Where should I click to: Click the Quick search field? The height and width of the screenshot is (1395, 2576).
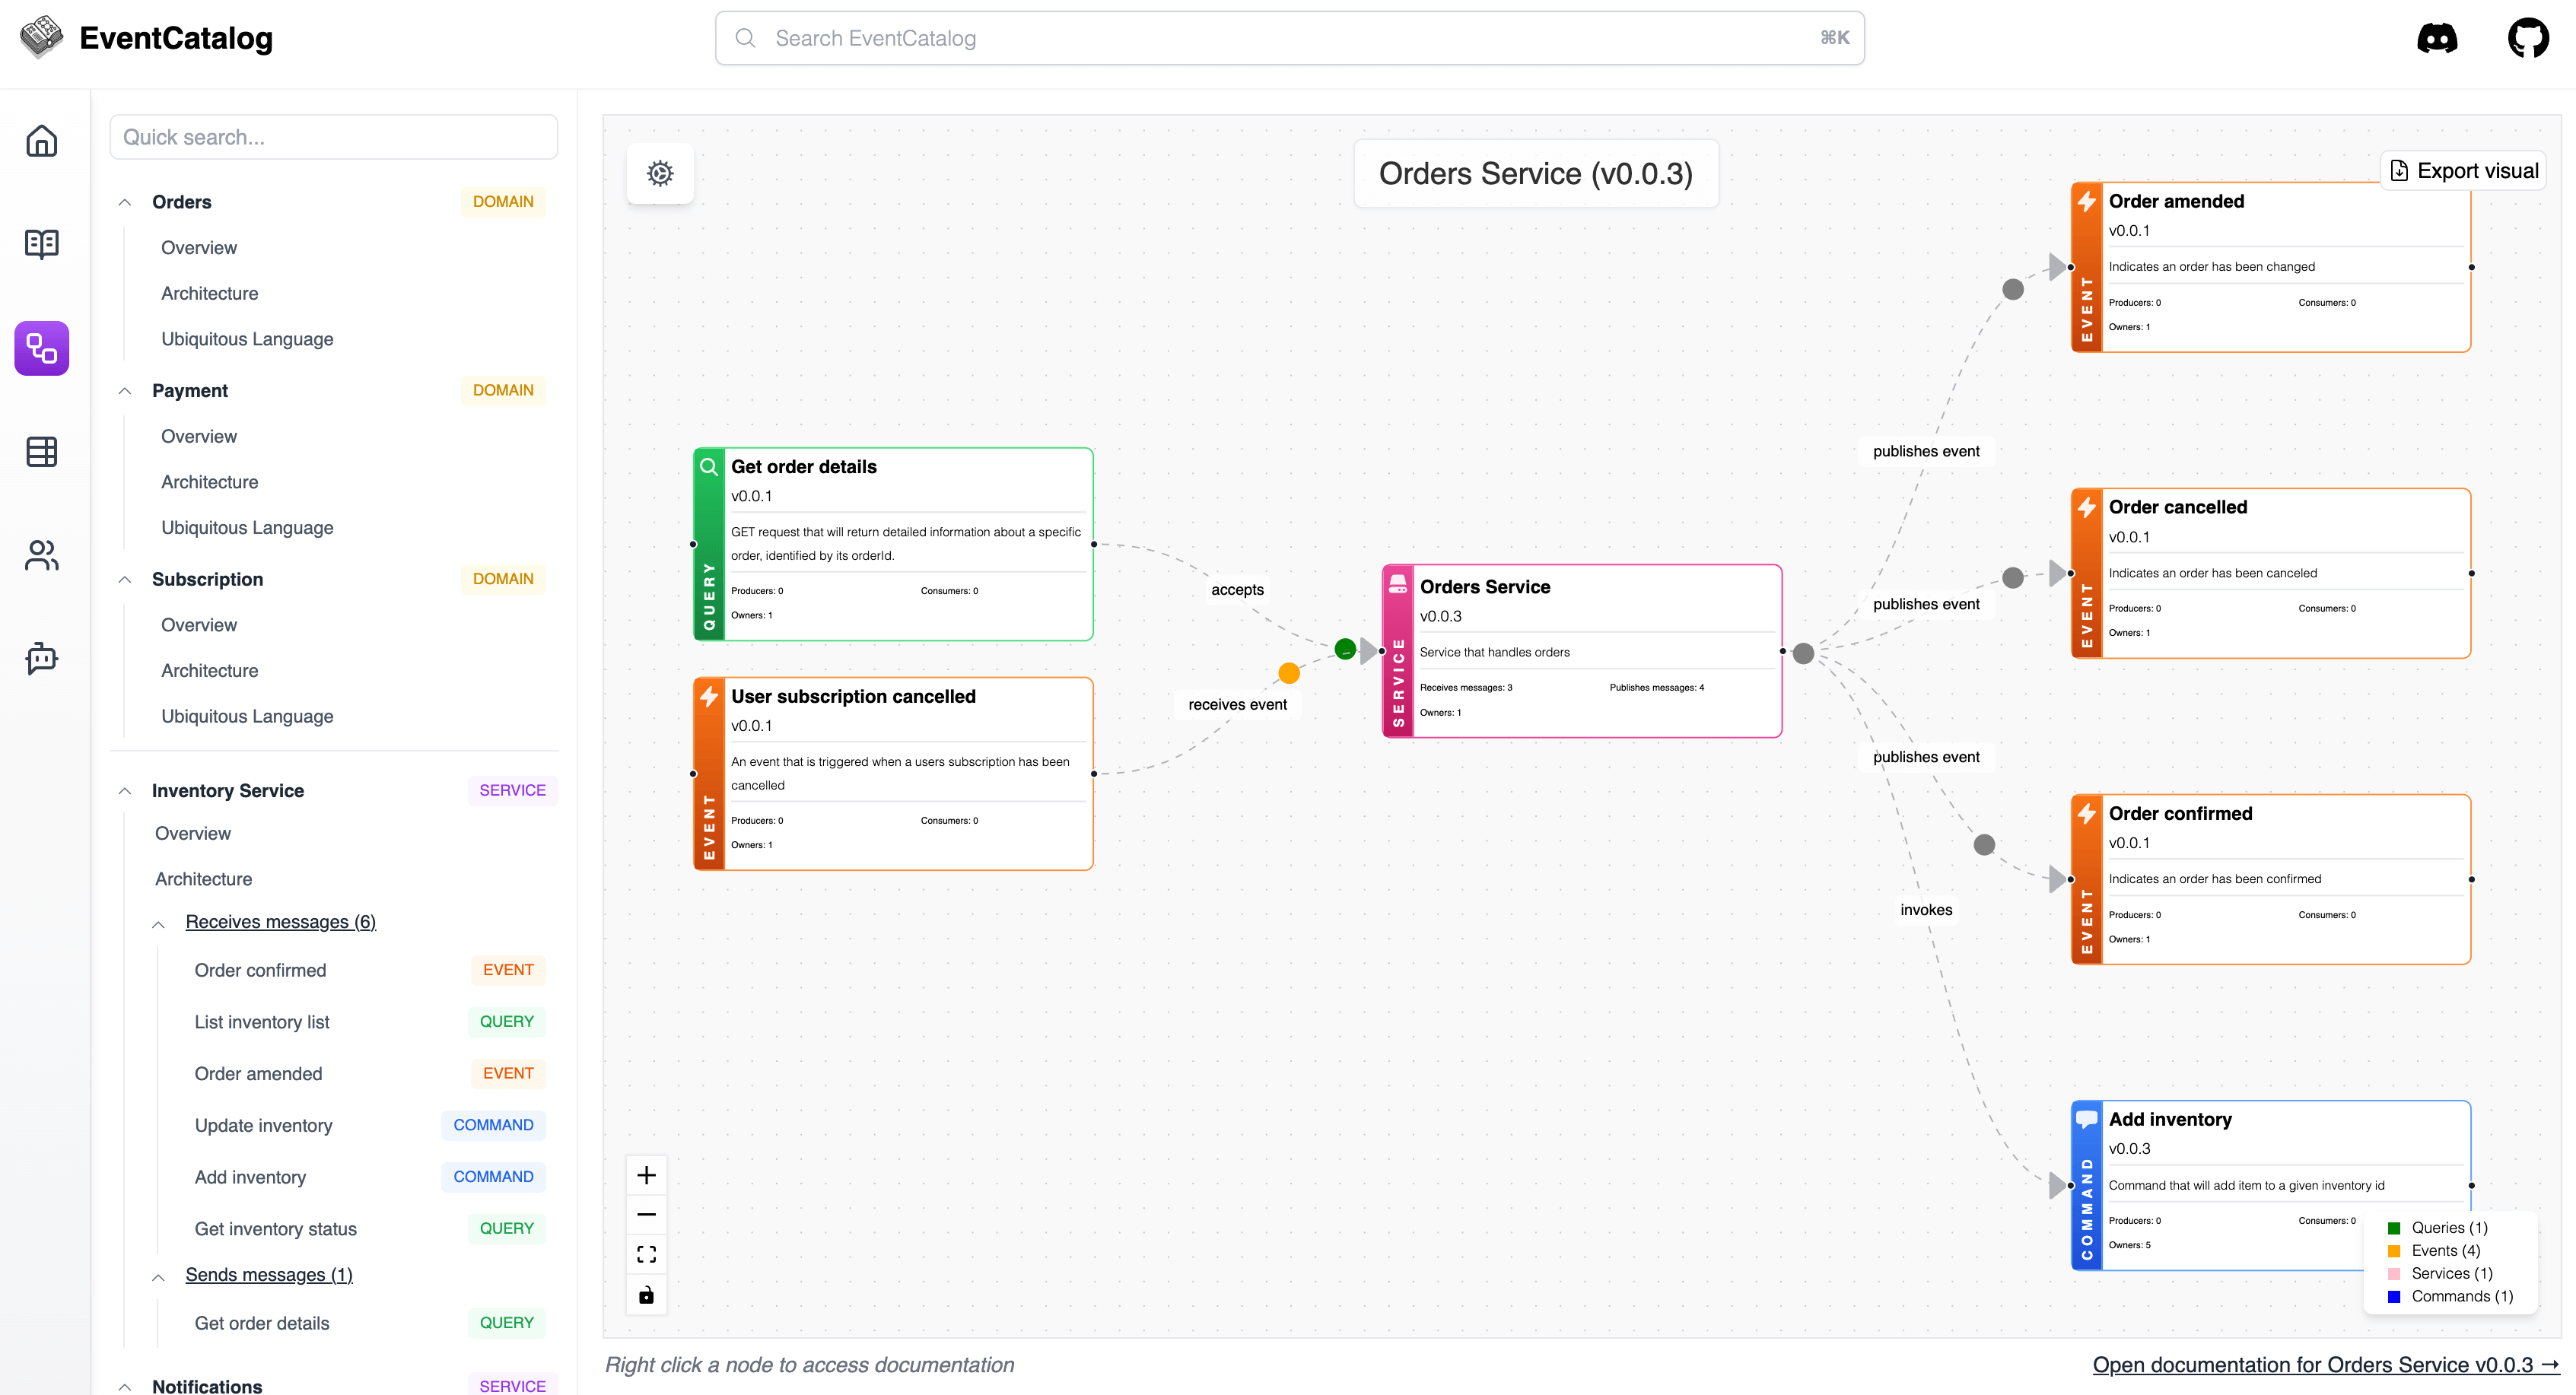coord(333,137)
